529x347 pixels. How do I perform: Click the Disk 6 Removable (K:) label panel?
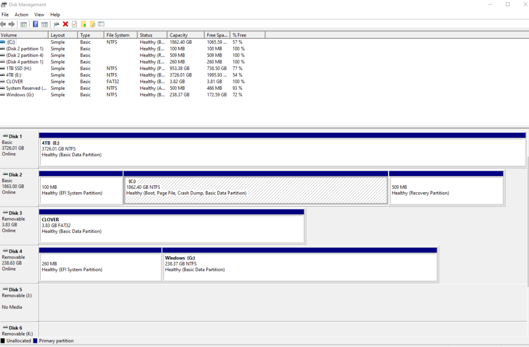click(x=19, y=330)
